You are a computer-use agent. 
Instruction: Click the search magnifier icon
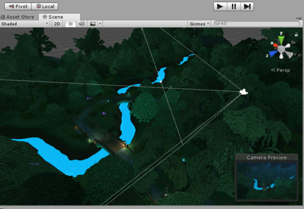tap(218, 24)
